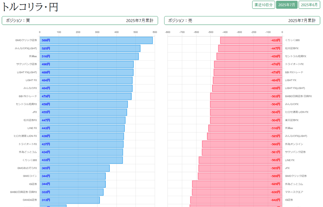The height and width of the screenshot is (207, 323).
Task: Click the -585円 value for JFX
Action: click(275, 168)
